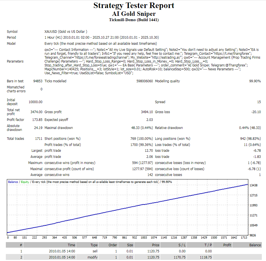Click the Price column header
Screen dimensions: 266x261
click(x=155, y=245)
